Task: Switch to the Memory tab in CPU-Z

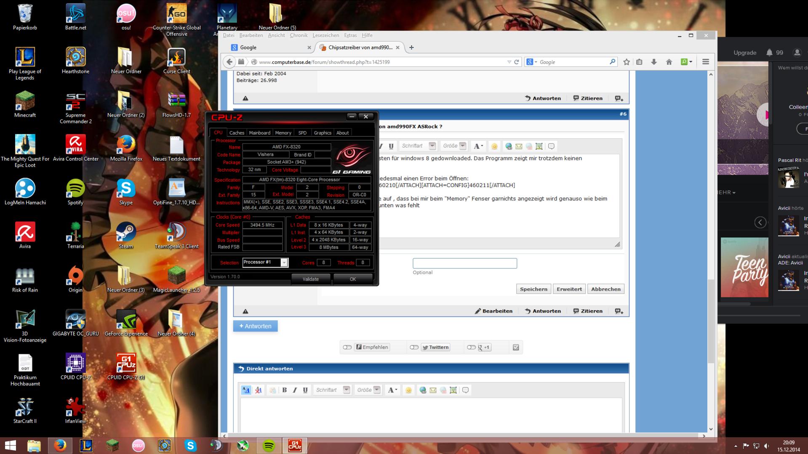Action: click(283, 133)
